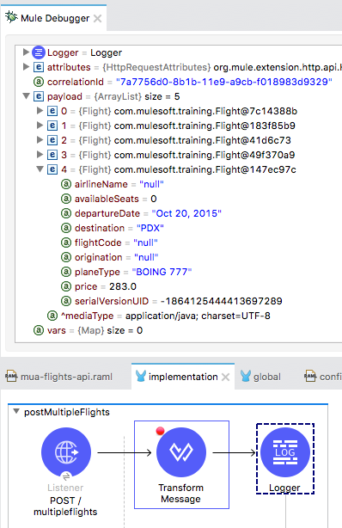Expand Flight item 3
This screenshot has width=342, height=528.
point(40,155)
